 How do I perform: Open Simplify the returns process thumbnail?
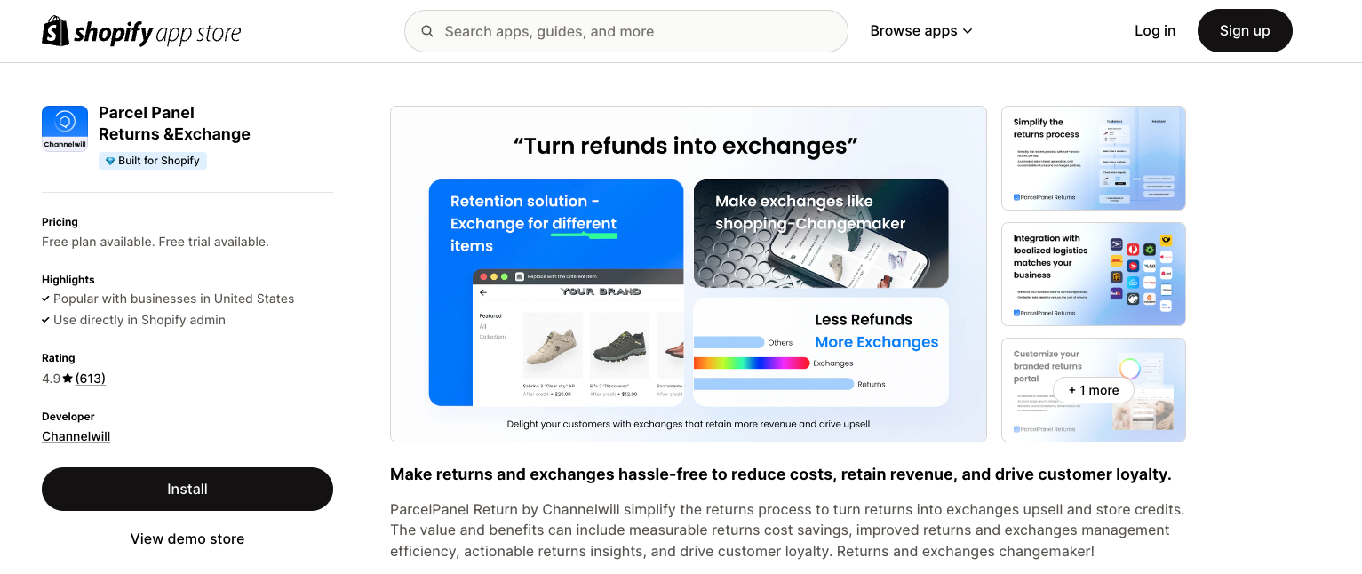point(1094,158)
